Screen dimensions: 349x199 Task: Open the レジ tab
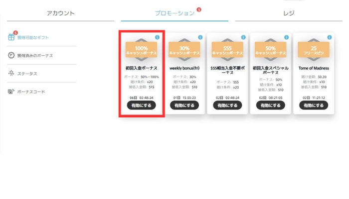(289, 13)
